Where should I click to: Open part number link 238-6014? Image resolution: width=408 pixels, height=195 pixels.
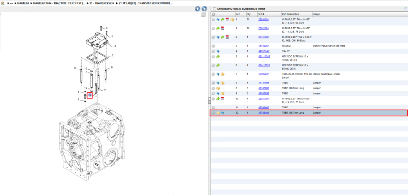pos(263,20)
